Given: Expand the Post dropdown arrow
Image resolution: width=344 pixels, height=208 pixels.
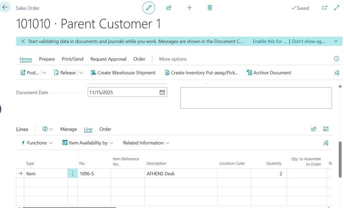Looking at the screenshot, I should click(x=44, y=73).
